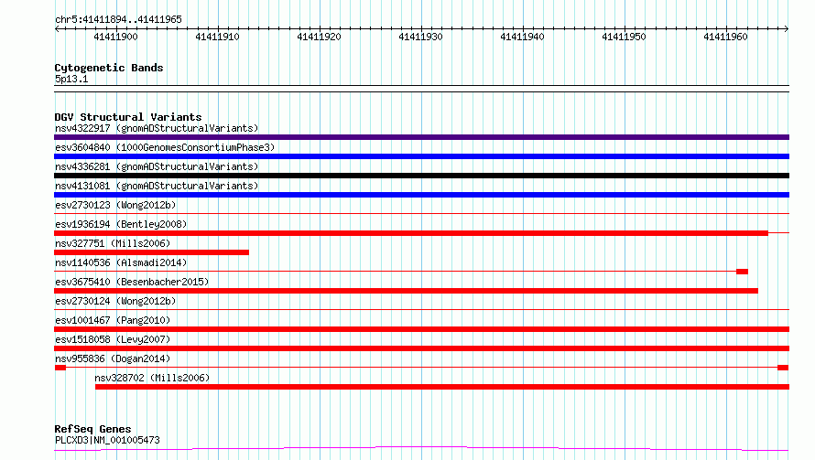
Task: Open variant esv2730124 Wong2012b label
Action: (115, 301)
